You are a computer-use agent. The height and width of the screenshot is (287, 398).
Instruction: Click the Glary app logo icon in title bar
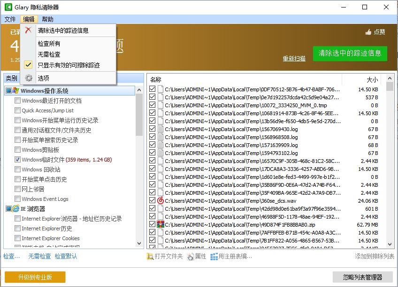click(8, 7)
